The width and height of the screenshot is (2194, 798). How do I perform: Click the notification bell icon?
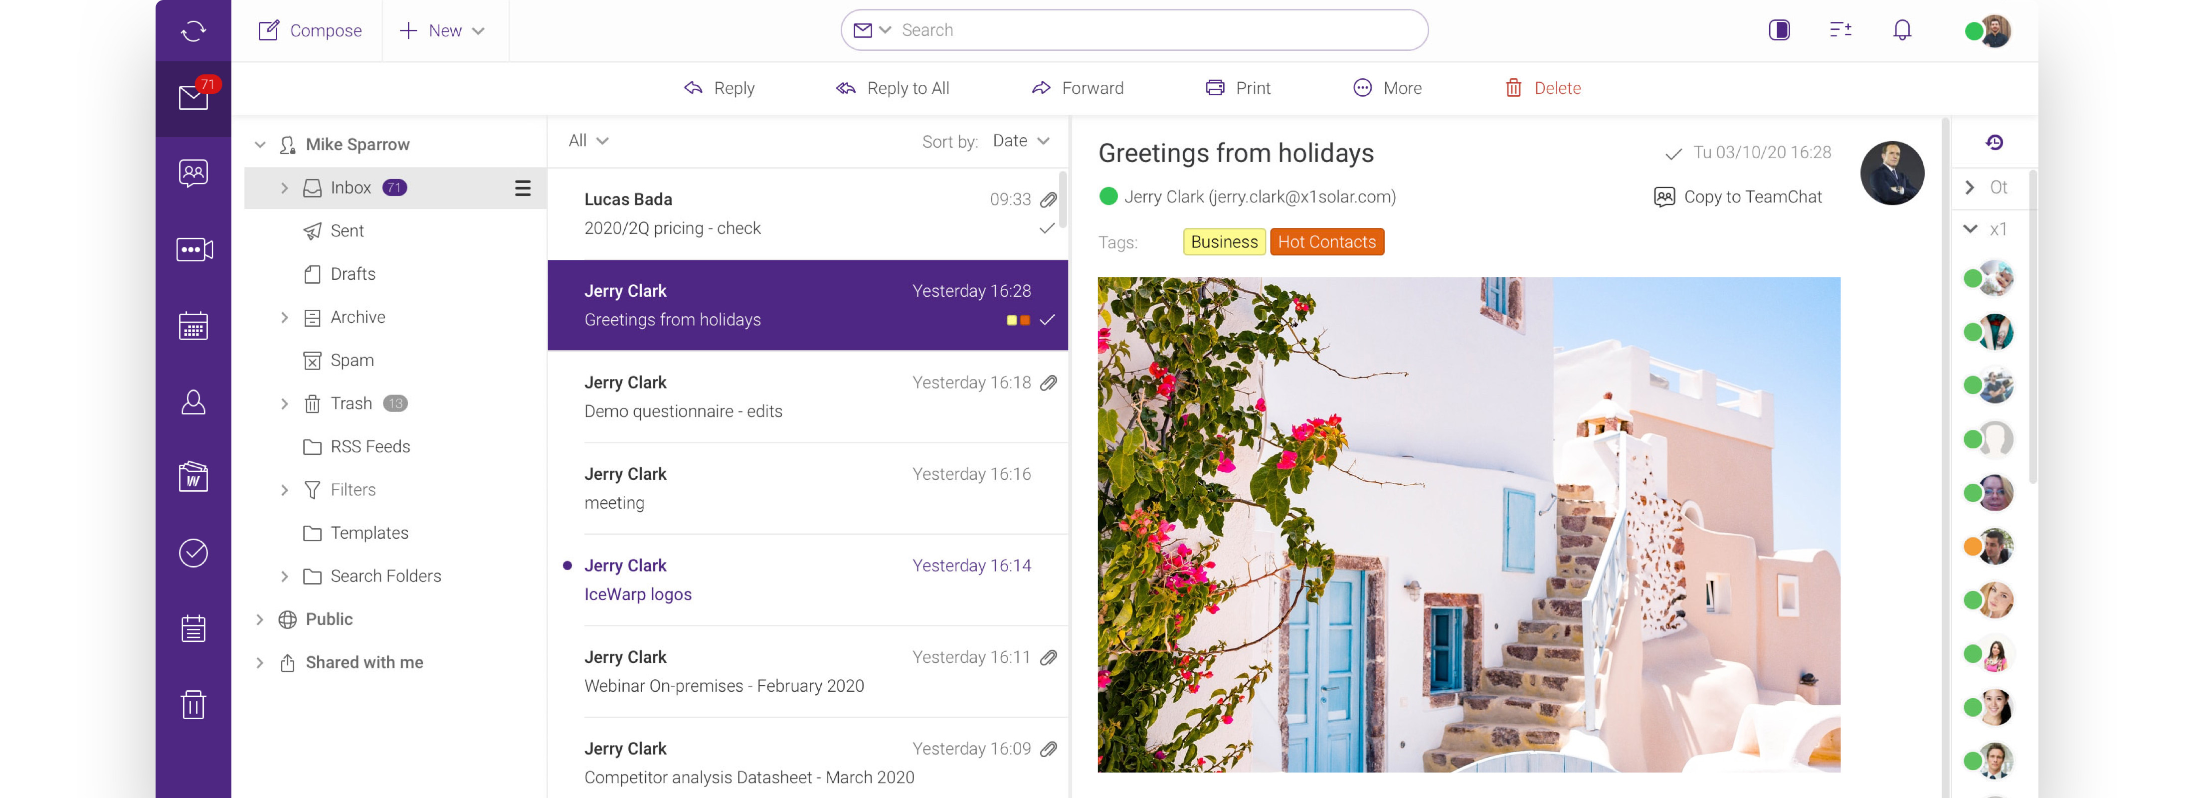click(1901, 30)
